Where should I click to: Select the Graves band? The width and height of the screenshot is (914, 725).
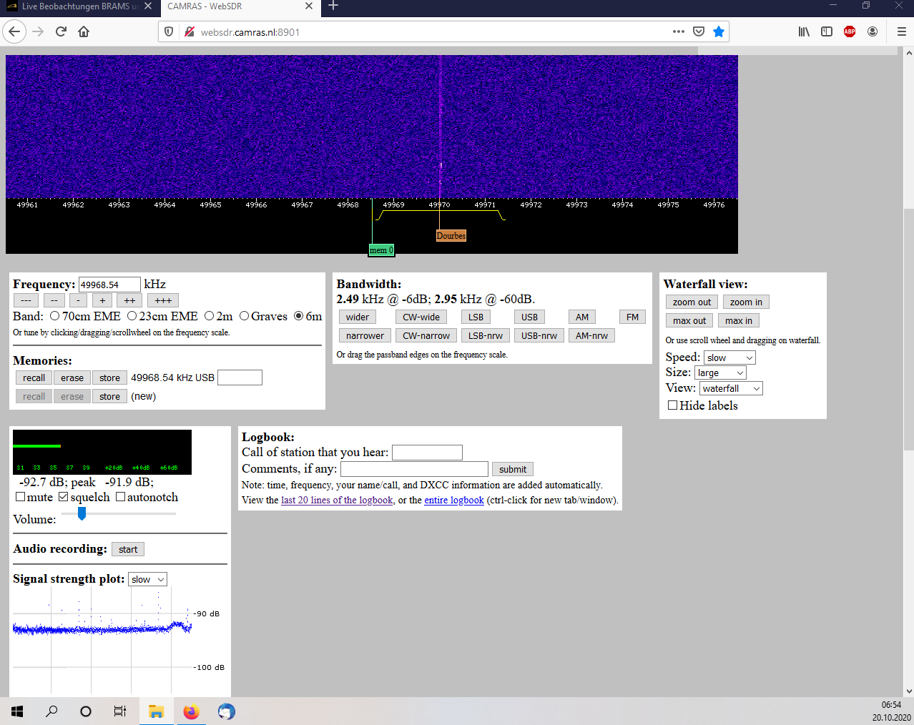244,316
